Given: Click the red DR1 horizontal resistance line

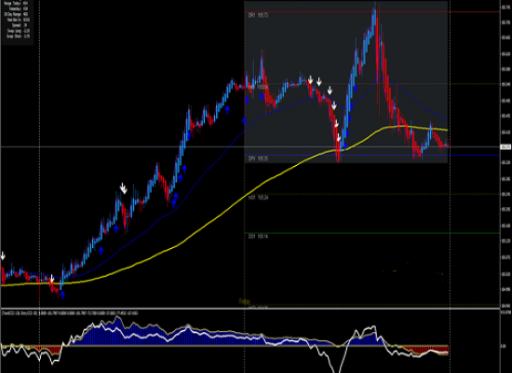Looking at the screenshot, I should tap(372, 12).
